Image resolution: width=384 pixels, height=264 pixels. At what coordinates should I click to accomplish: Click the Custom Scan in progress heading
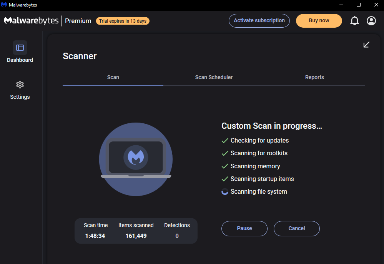[x=272, y=126]
